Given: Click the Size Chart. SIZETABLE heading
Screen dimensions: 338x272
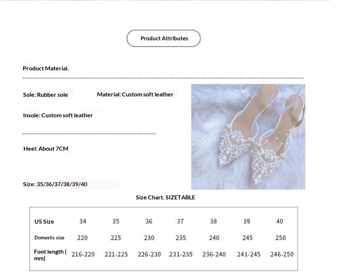Looking at the screenshot, I should 165,197.
